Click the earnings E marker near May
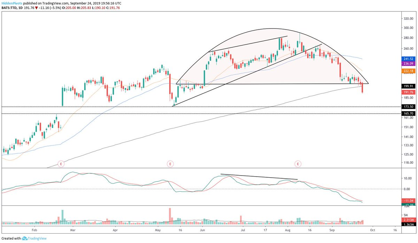The width and height of the screenshot is (418, 243). tap(170, 163)
